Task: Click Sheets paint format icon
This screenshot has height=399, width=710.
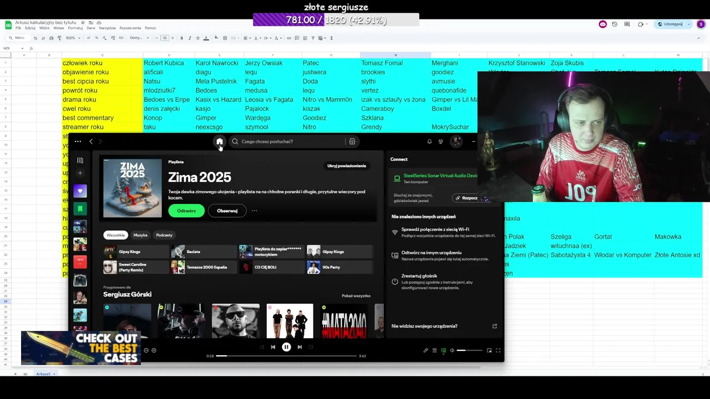Action: pos(59,38)
